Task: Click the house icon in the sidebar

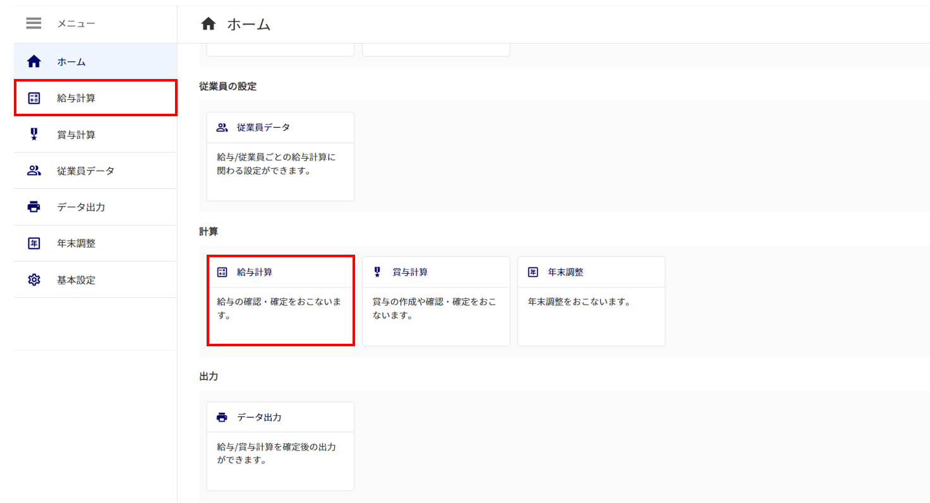Action: click(x=34, y=62)
